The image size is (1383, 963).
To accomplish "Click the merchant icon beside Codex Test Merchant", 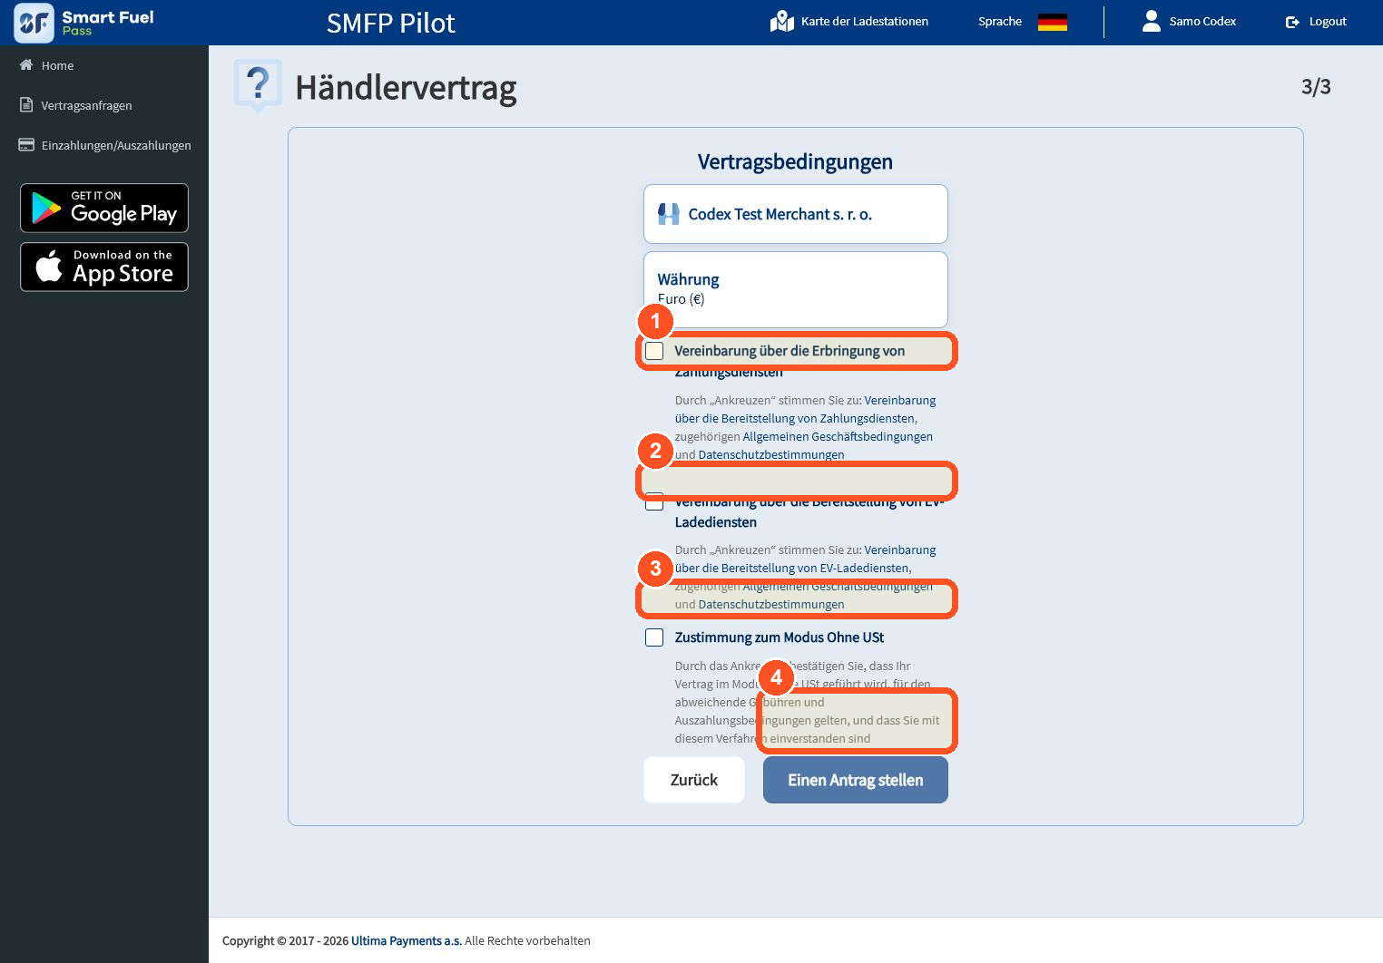I will pyautogui.click(x=669, y=214).
